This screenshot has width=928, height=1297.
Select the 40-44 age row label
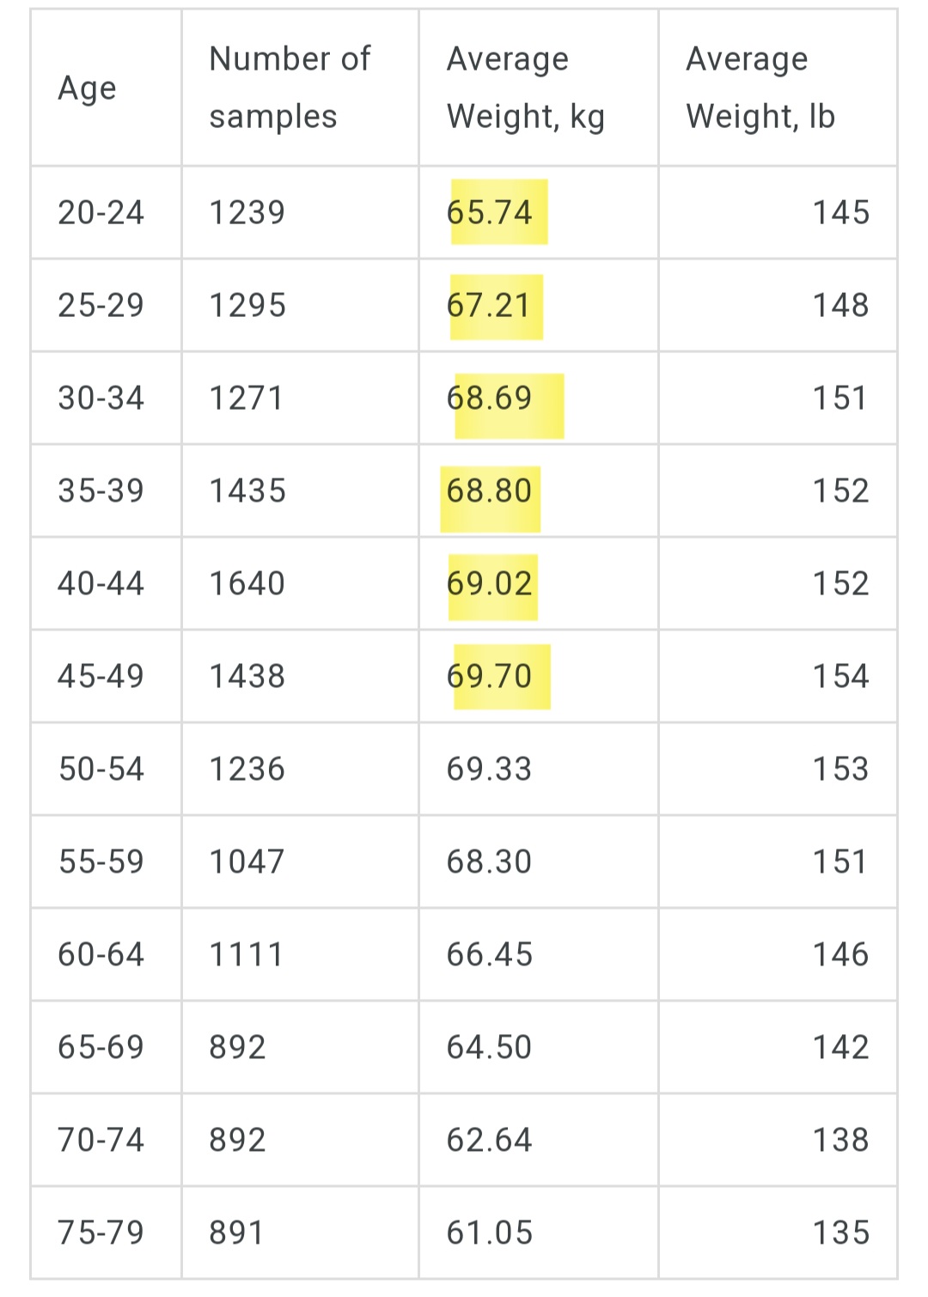pyautogui.click(x=101, y=584)
